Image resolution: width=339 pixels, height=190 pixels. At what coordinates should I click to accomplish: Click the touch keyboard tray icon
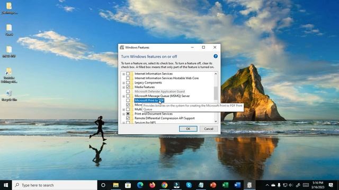click(306, 185)
